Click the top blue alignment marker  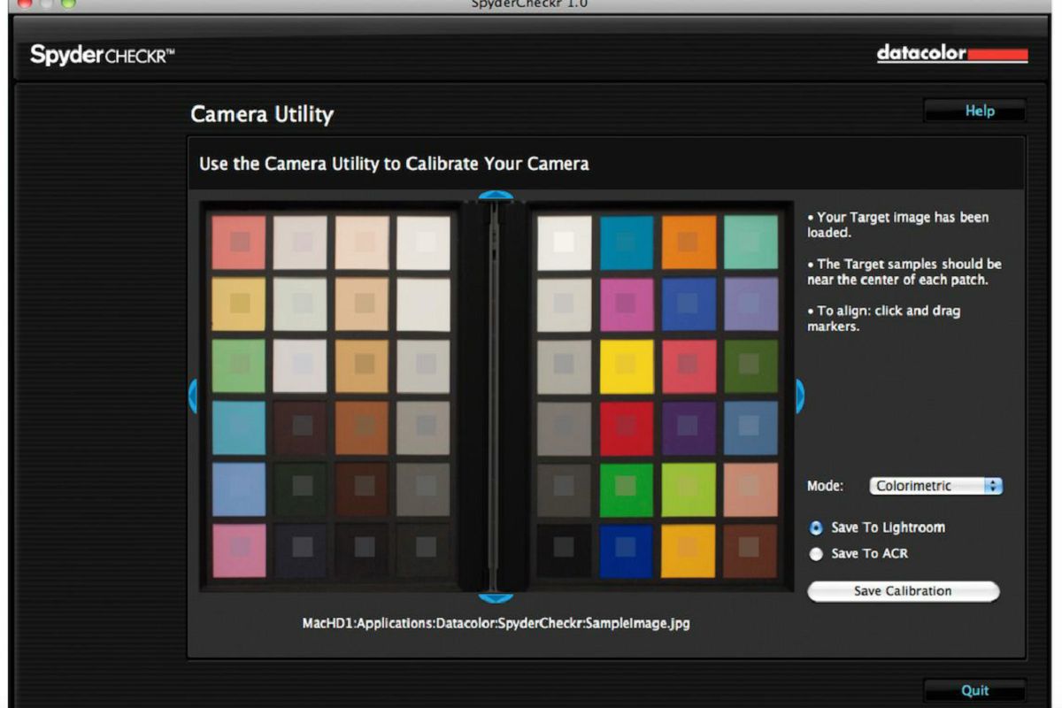coord(496,196)
